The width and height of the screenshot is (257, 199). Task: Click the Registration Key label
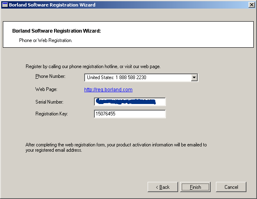[51, 114]
